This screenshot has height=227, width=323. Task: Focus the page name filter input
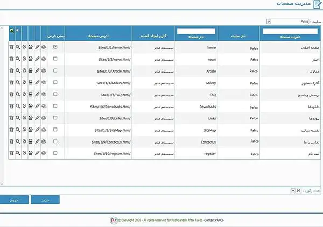(196, 31)
